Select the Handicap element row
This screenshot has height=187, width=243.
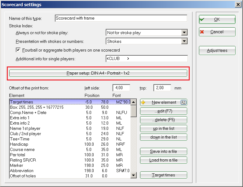(19, 144)
